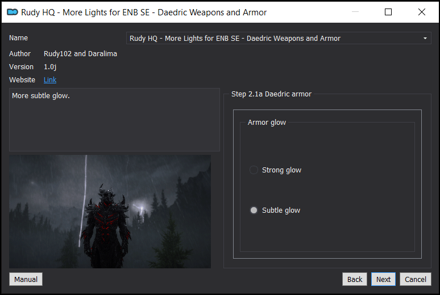Click the 'More subtle glow.' description box
The width and height of the screenshot is (440, 295).
tap(114, 120)
